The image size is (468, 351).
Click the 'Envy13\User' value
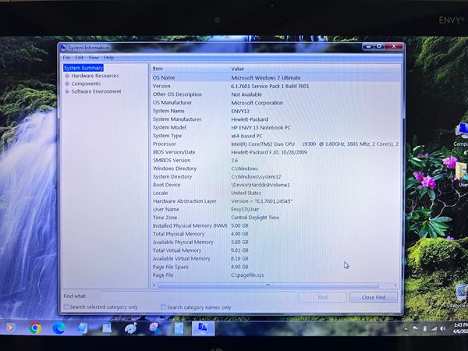pos(245,209)
